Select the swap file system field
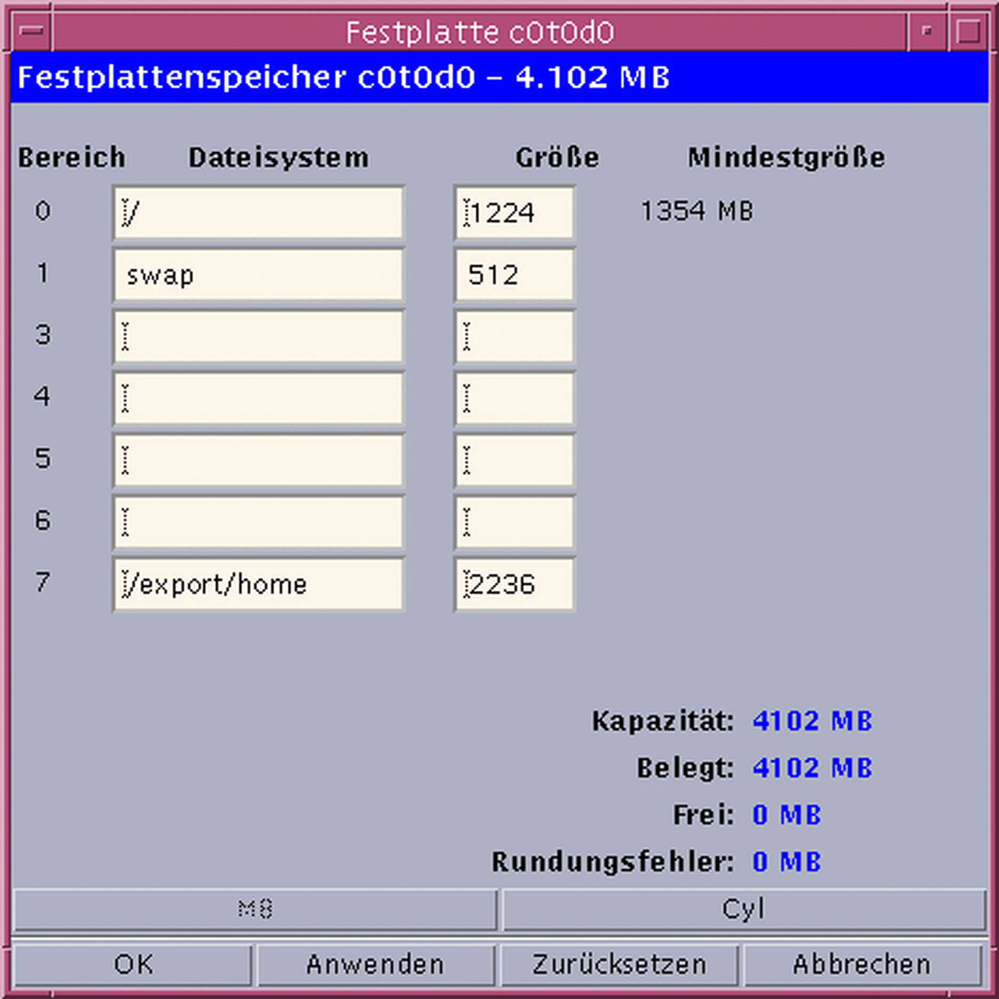This screenshot has height=999, width=999. coord(258,274)
